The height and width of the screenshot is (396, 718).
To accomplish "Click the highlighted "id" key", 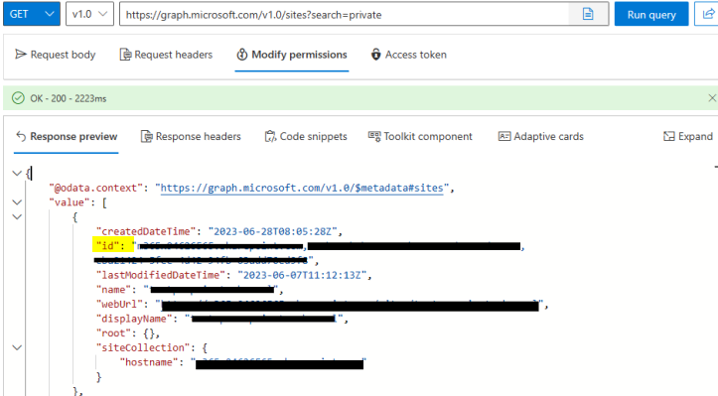I will tap(107, 245).
